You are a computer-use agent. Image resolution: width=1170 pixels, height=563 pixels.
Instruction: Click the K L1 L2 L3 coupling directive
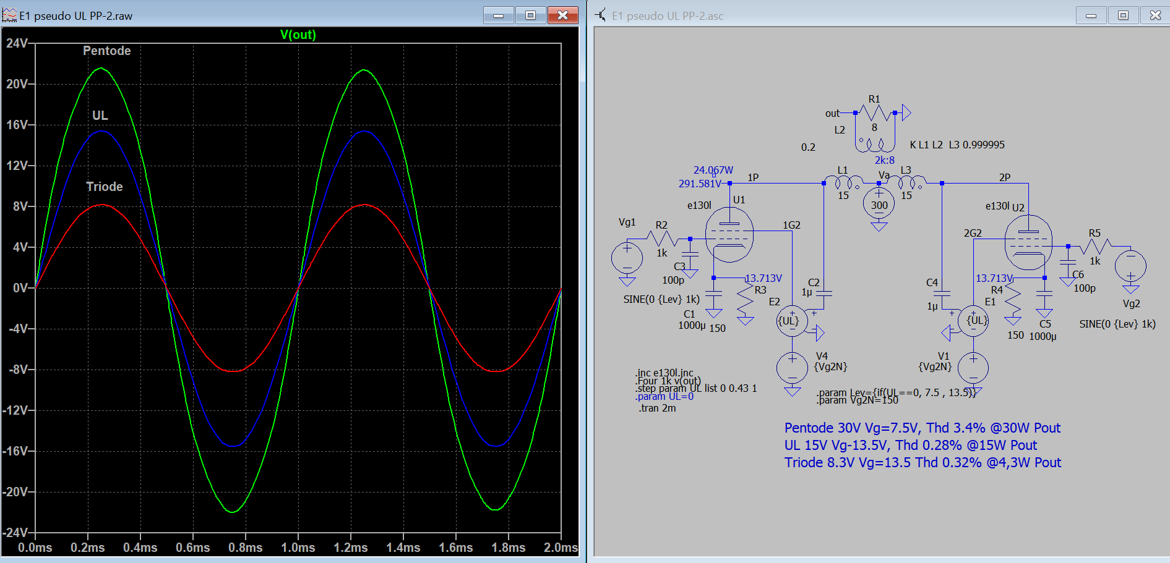pyautogui.click(x=957, y=145)
